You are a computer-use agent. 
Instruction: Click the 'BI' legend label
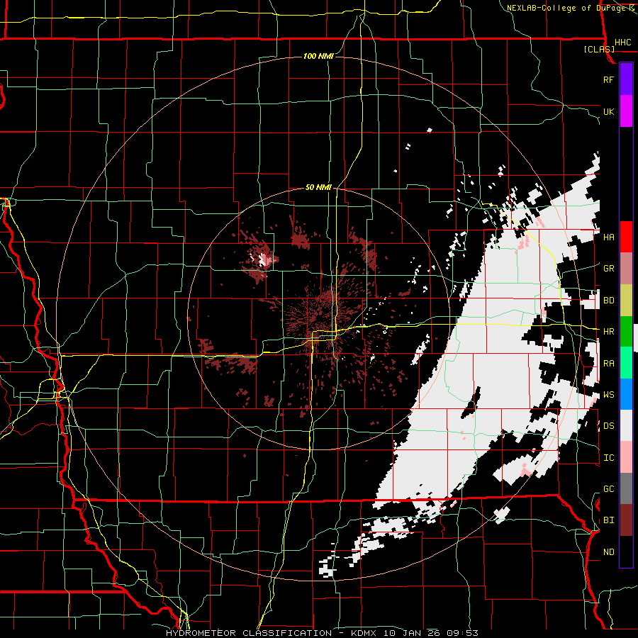(x=608, y=520)
